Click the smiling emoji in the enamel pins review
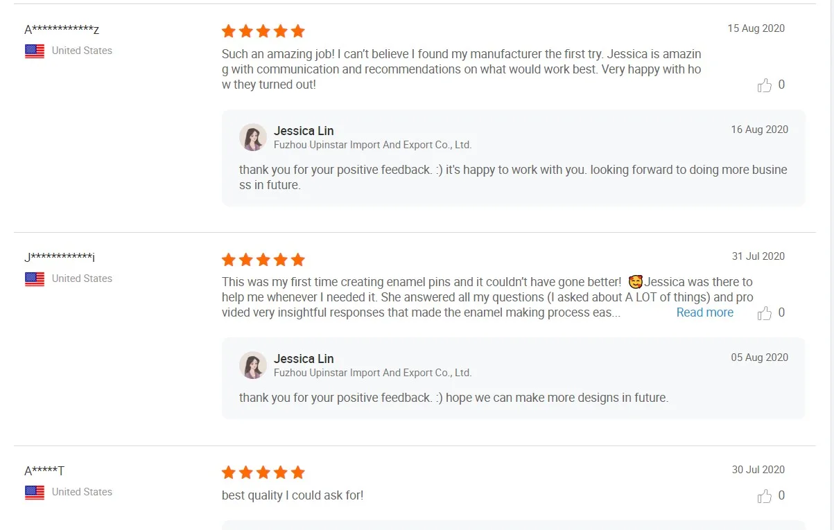Viewport: 834px width, 530px height. tap(635, 282)
